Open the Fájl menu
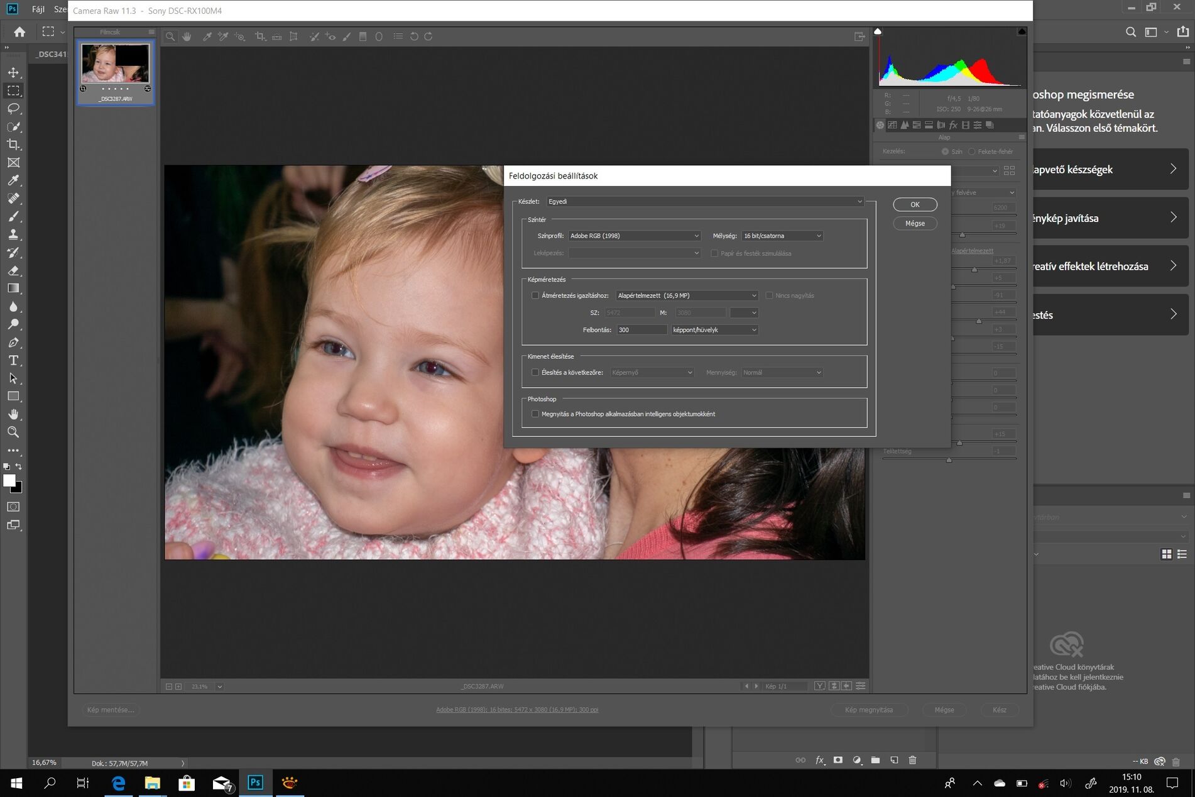Image resolution: width=1195 pixels, height=797 pixels. (38, 9)
